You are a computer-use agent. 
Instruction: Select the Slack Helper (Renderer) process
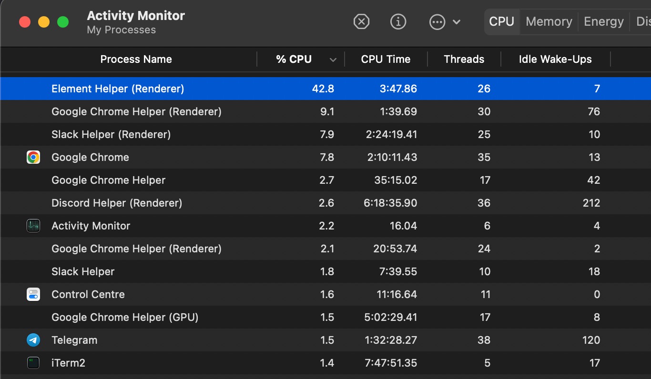tap(111, 134)
